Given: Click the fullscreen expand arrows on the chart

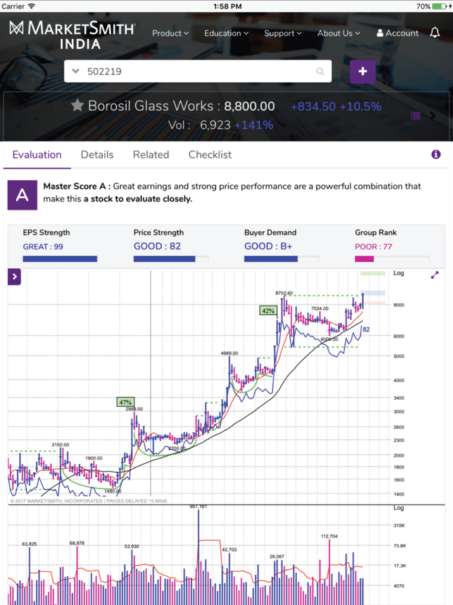Looking at the screenshot, I should click(x=435, y=275).
